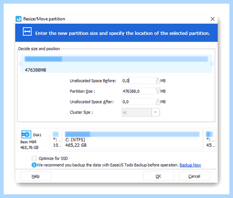233x198 pixels.
Task: Click the Cancel button
Action: click(195, 176)
